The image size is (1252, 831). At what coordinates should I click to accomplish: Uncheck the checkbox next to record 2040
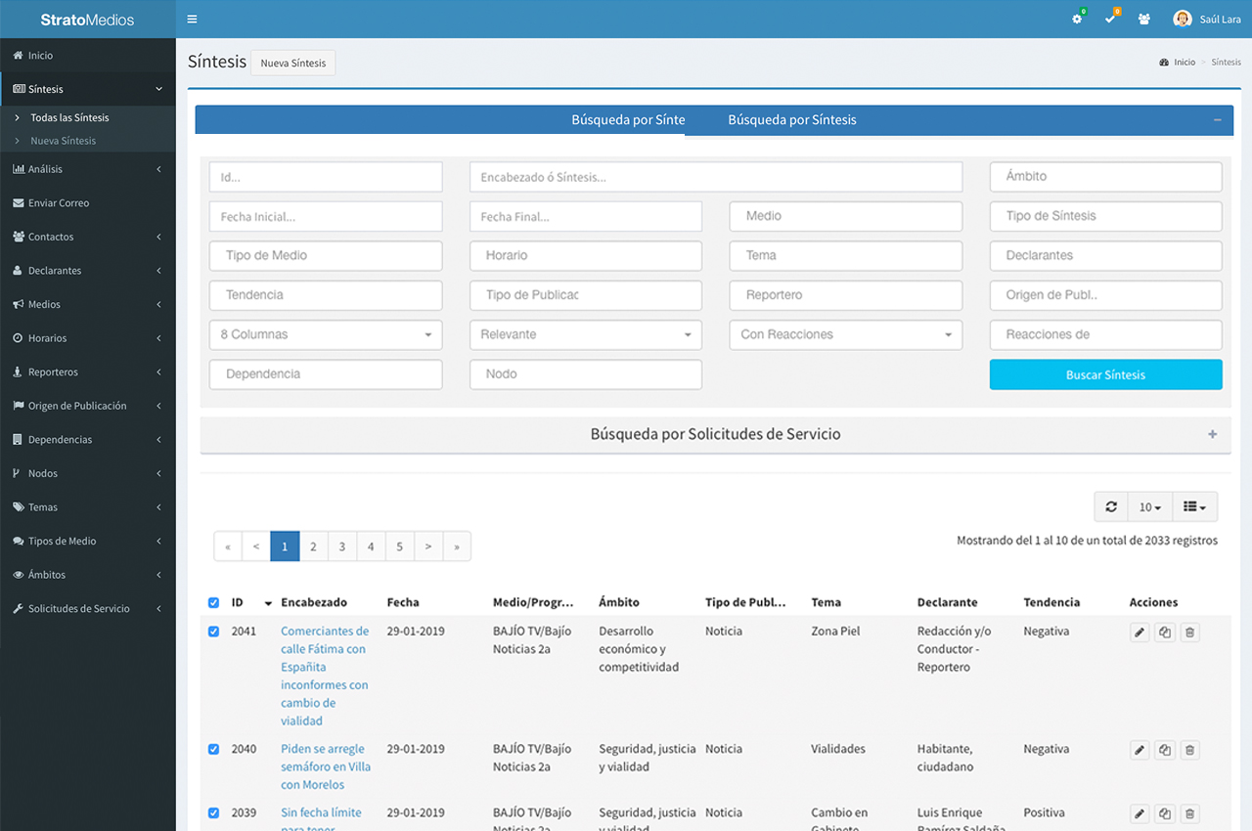coord(213,749)
